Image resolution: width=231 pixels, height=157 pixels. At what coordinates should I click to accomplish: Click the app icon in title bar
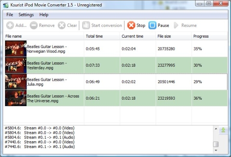click(6, 5)
